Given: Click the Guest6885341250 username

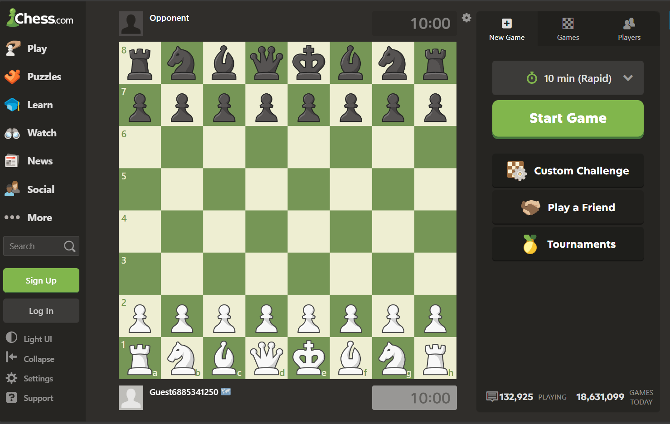Looking at the screenshot, I should 184,392.
